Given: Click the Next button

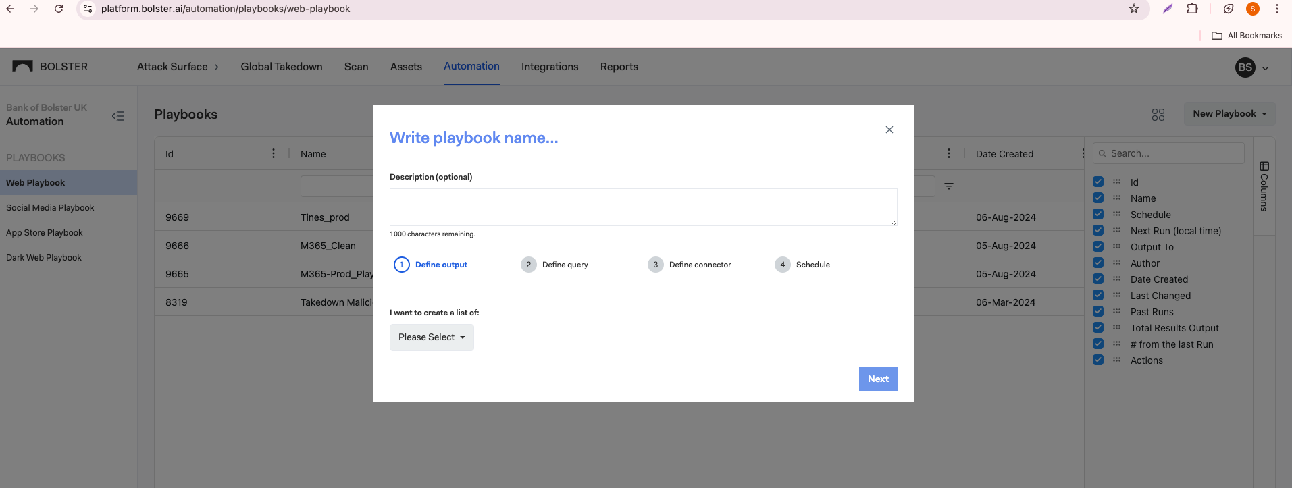Looking at the screenshot, I should (877, 379).
